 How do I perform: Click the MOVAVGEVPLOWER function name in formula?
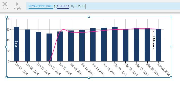pyautogui.click(x=41, y=6)
